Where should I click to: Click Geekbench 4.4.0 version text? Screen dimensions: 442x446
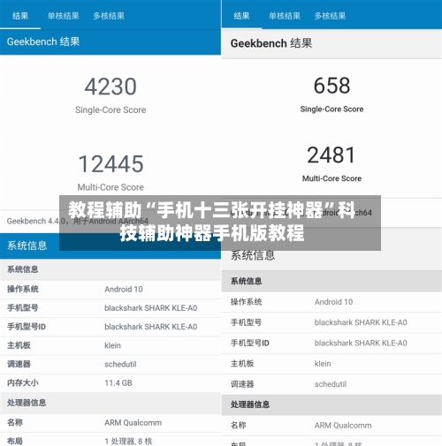coord(77,221)
